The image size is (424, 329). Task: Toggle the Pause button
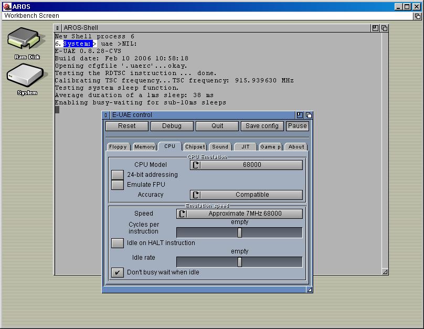(298, 126)
